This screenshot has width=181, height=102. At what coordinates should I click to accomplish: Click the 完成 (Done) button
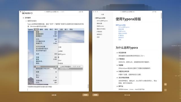click(85, 95)
